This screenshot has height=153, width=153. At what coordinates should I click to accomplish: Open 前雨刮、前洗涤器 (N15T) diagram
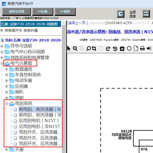(40, 109)
